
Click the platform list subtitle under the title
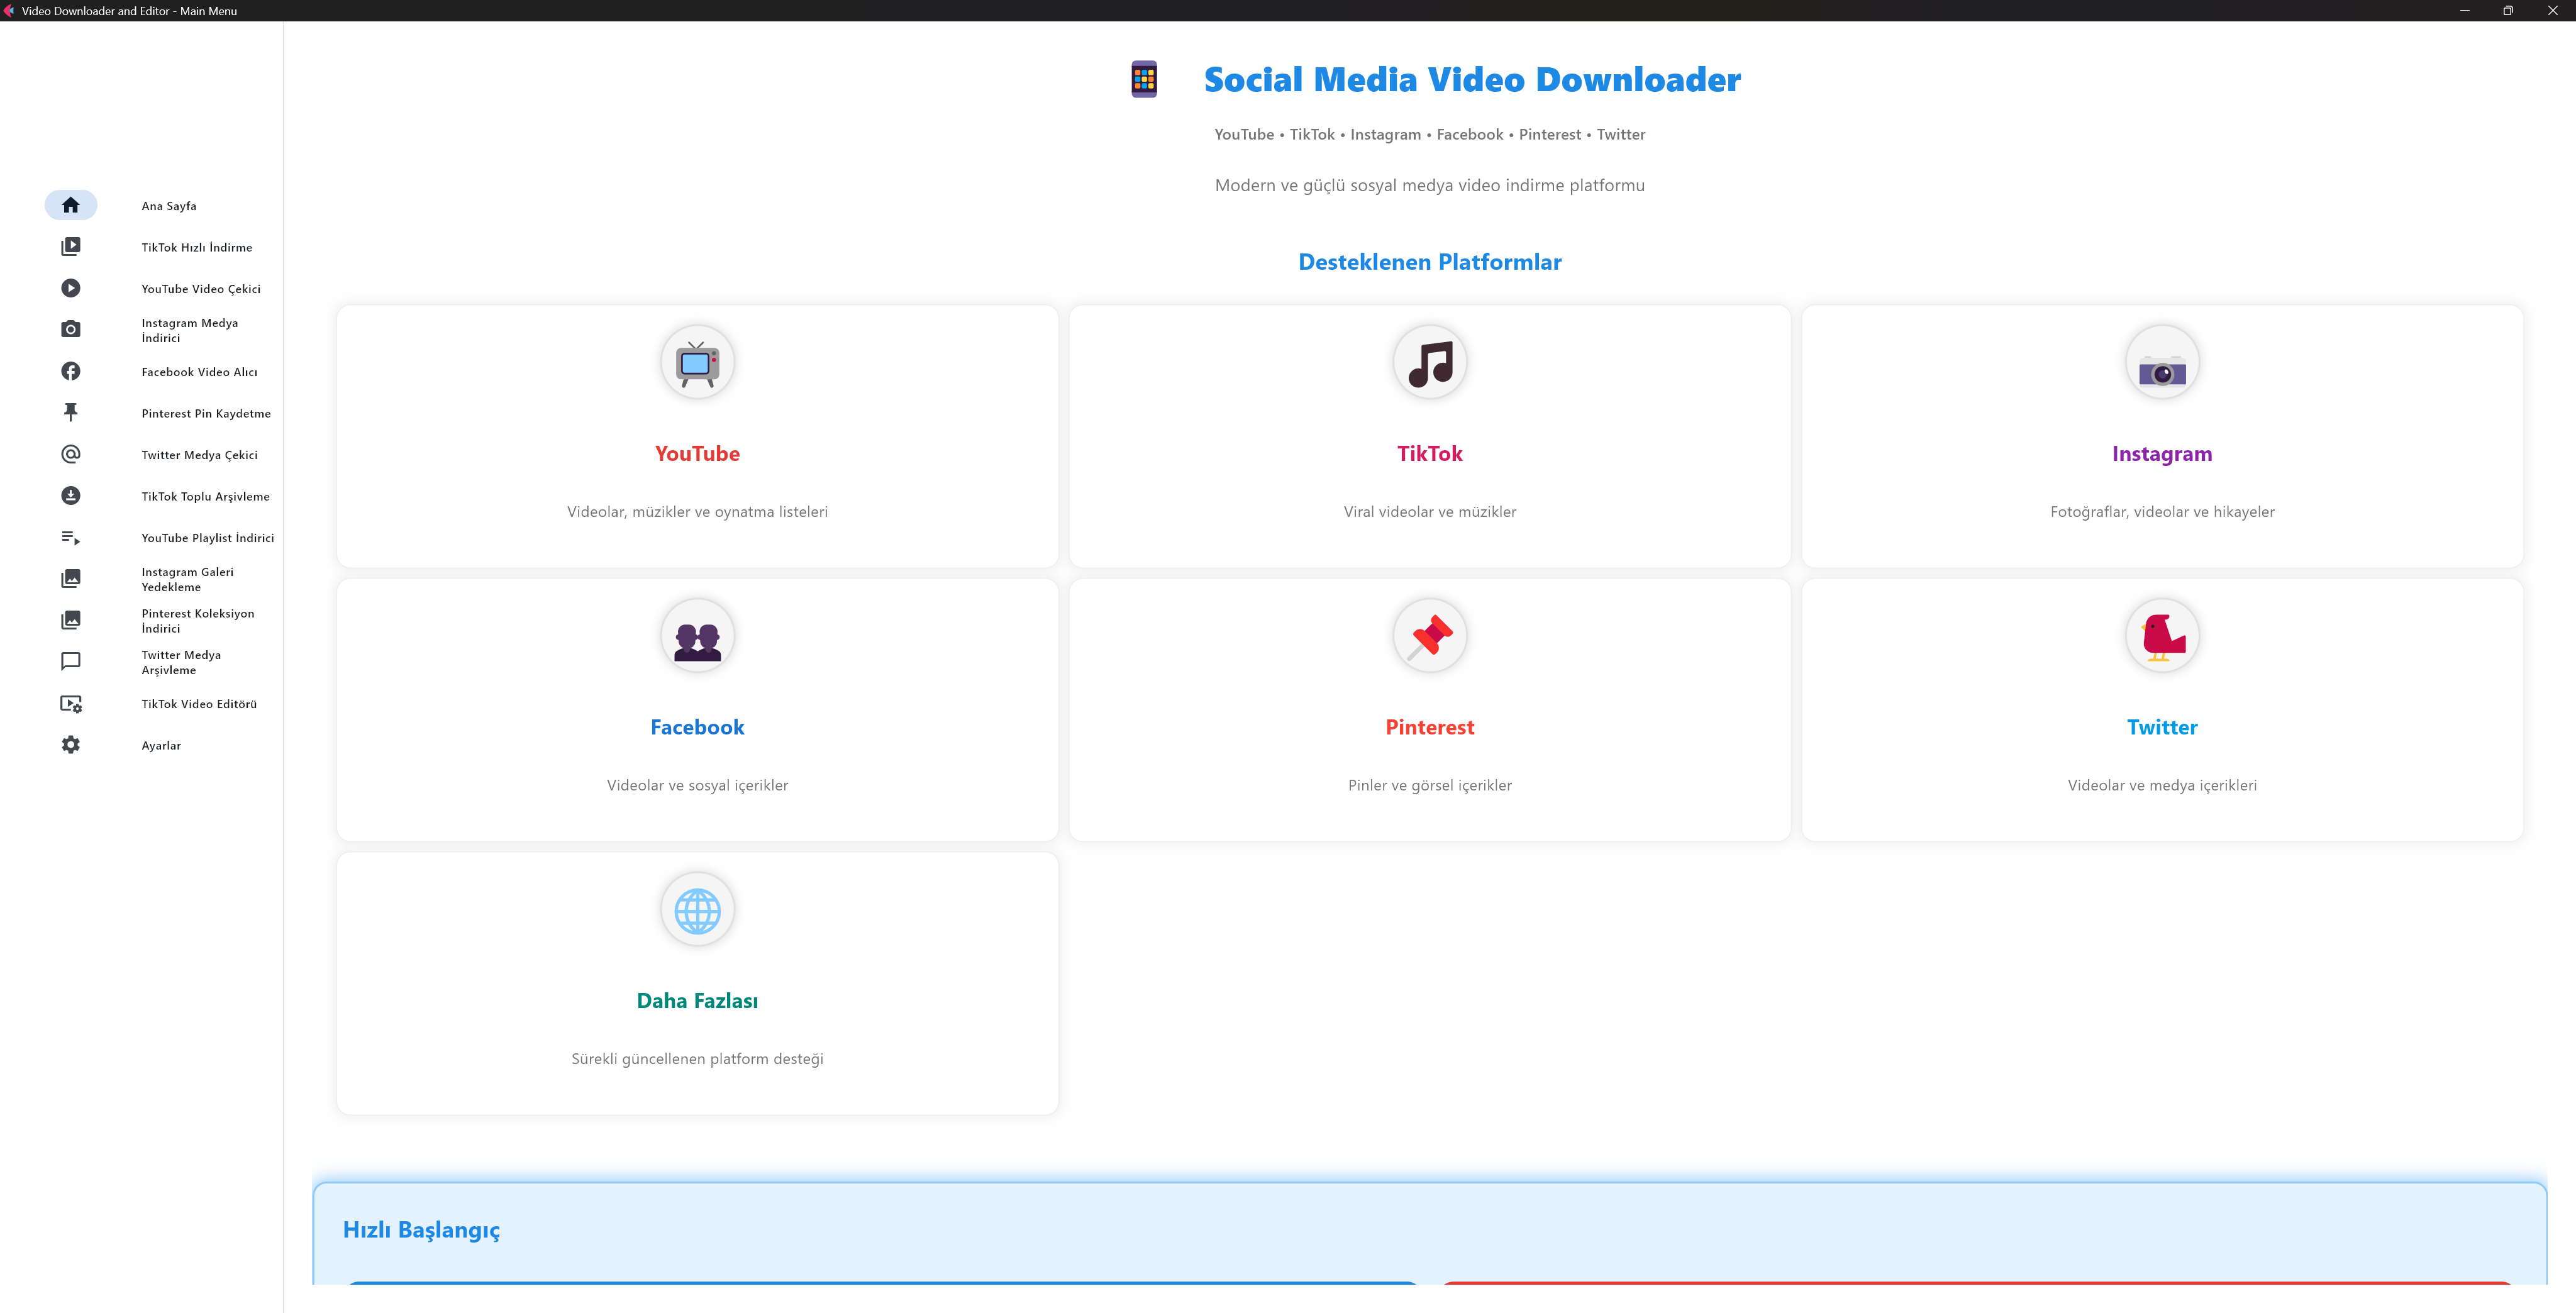pyautogui.click(x=1430, y=135)
